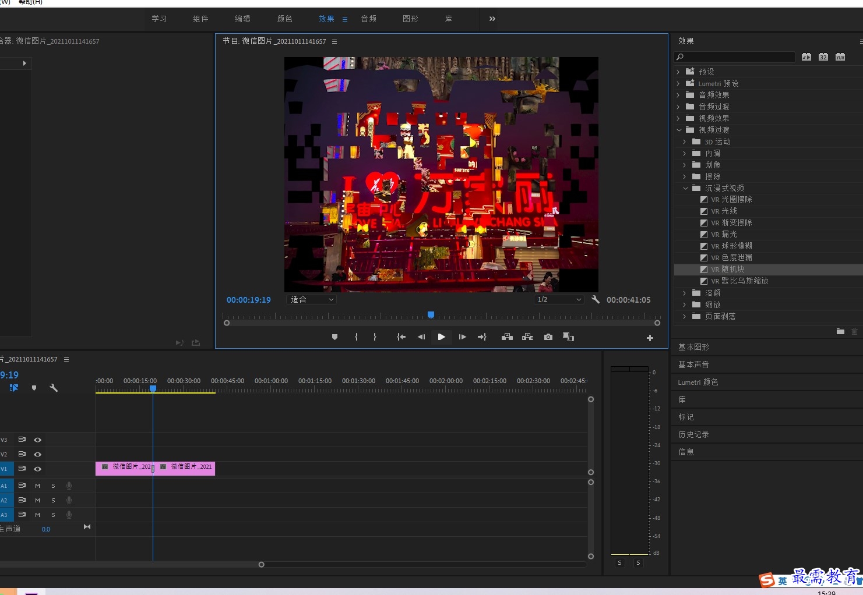
Task: Switch to the 颜色 workspace
Action: 284,19
